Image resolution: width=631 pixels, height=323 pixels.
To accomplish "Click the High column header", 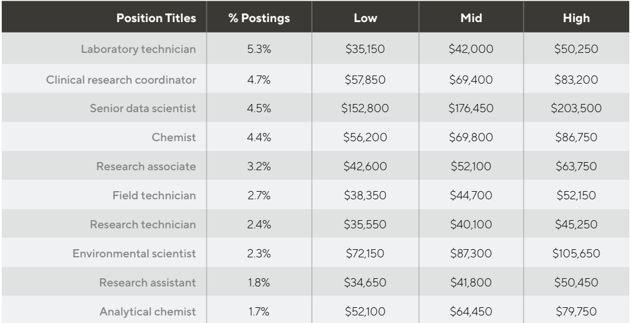I will pyautogui.click(x=576, y=18).
